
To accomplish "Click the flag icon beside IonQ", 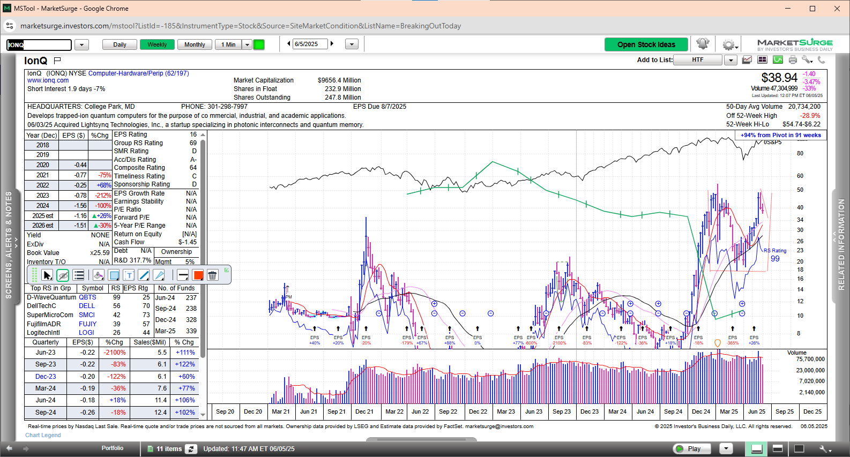I will point(57,61).
